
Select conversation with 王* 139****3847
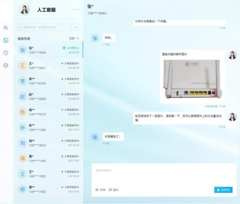click(x=48, y=66)
